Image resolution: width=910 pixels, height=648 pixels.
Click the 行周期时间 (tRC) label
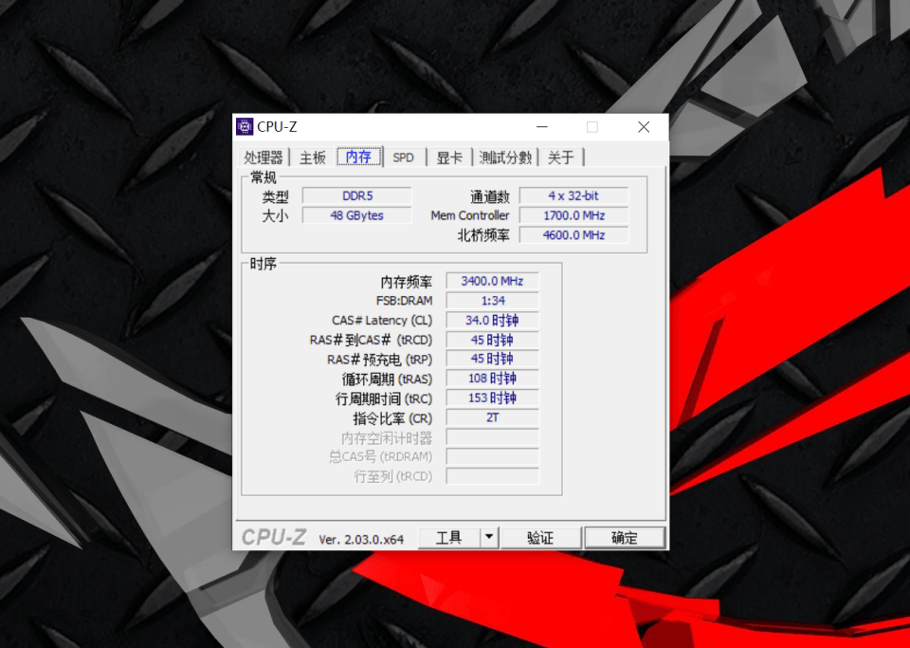click(384, 398)
